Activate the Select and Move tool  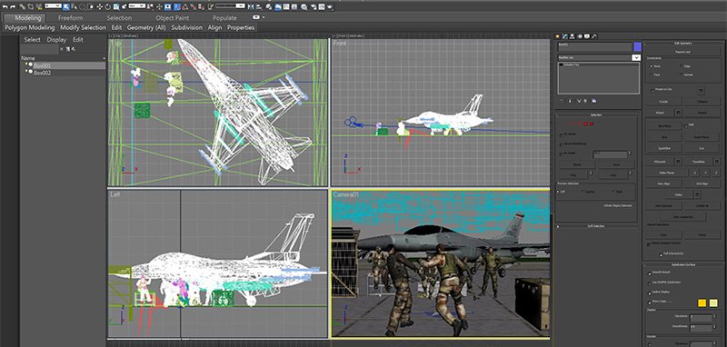100,7
